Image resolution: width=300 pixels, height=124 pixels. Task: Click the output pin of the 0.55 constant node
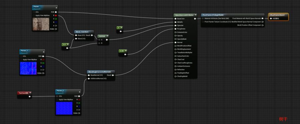[x=125, y=55]
